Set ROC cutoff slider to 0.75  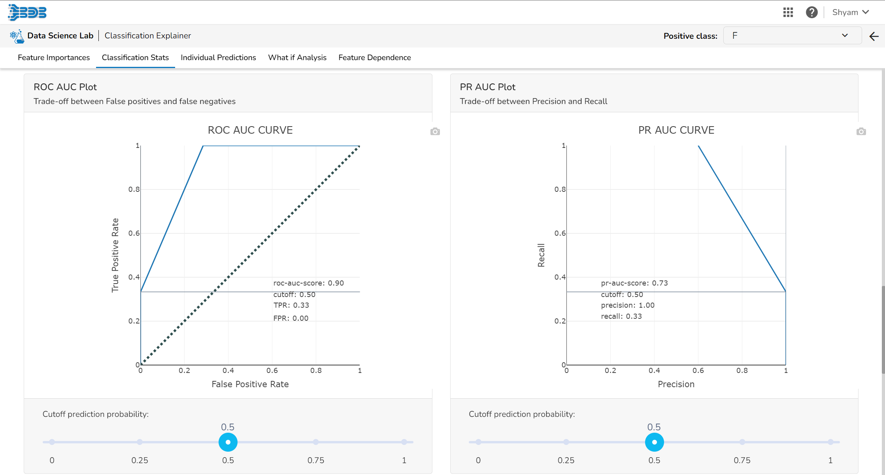pyautogui.click(x=316, y=442)
